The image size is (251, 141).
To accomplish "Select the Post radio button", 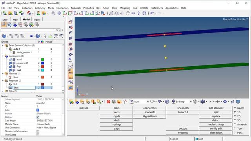I will 235,133.
